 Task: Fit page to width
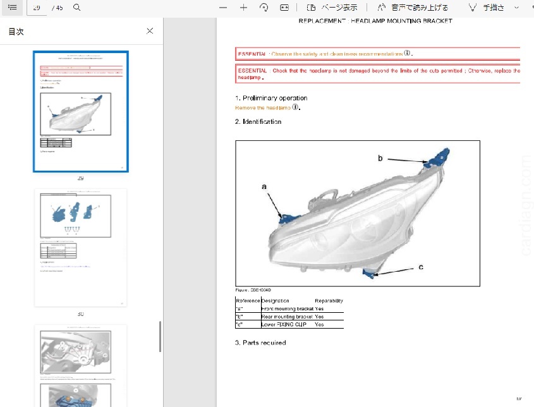pyautogui.click(x=284, y=8)
